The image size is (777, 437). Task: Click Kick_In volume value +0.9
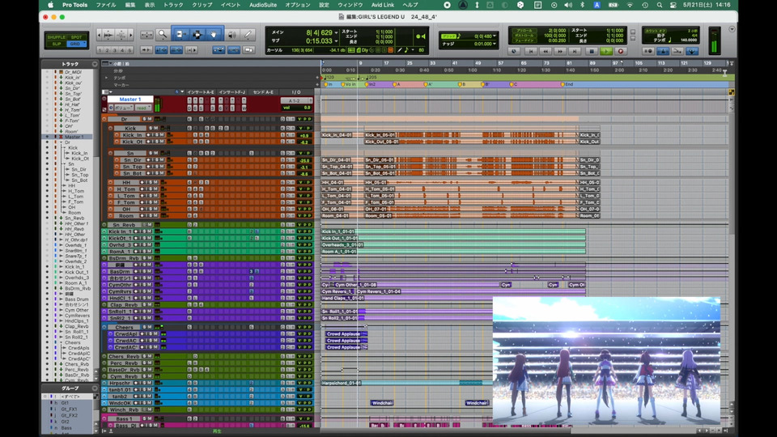coord(304,135)
